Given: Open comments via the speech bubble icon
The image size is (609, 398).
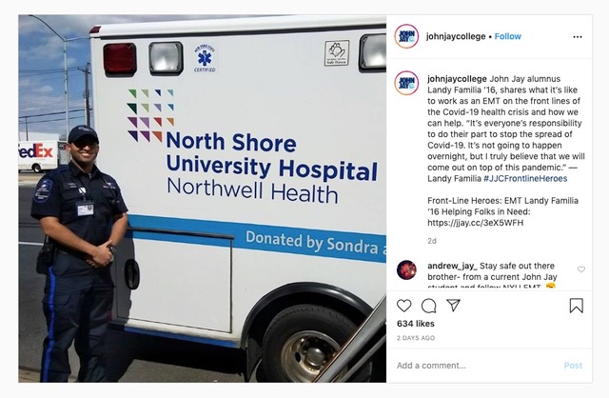Looking at the screenshot, I should click(x=429, y=306).
